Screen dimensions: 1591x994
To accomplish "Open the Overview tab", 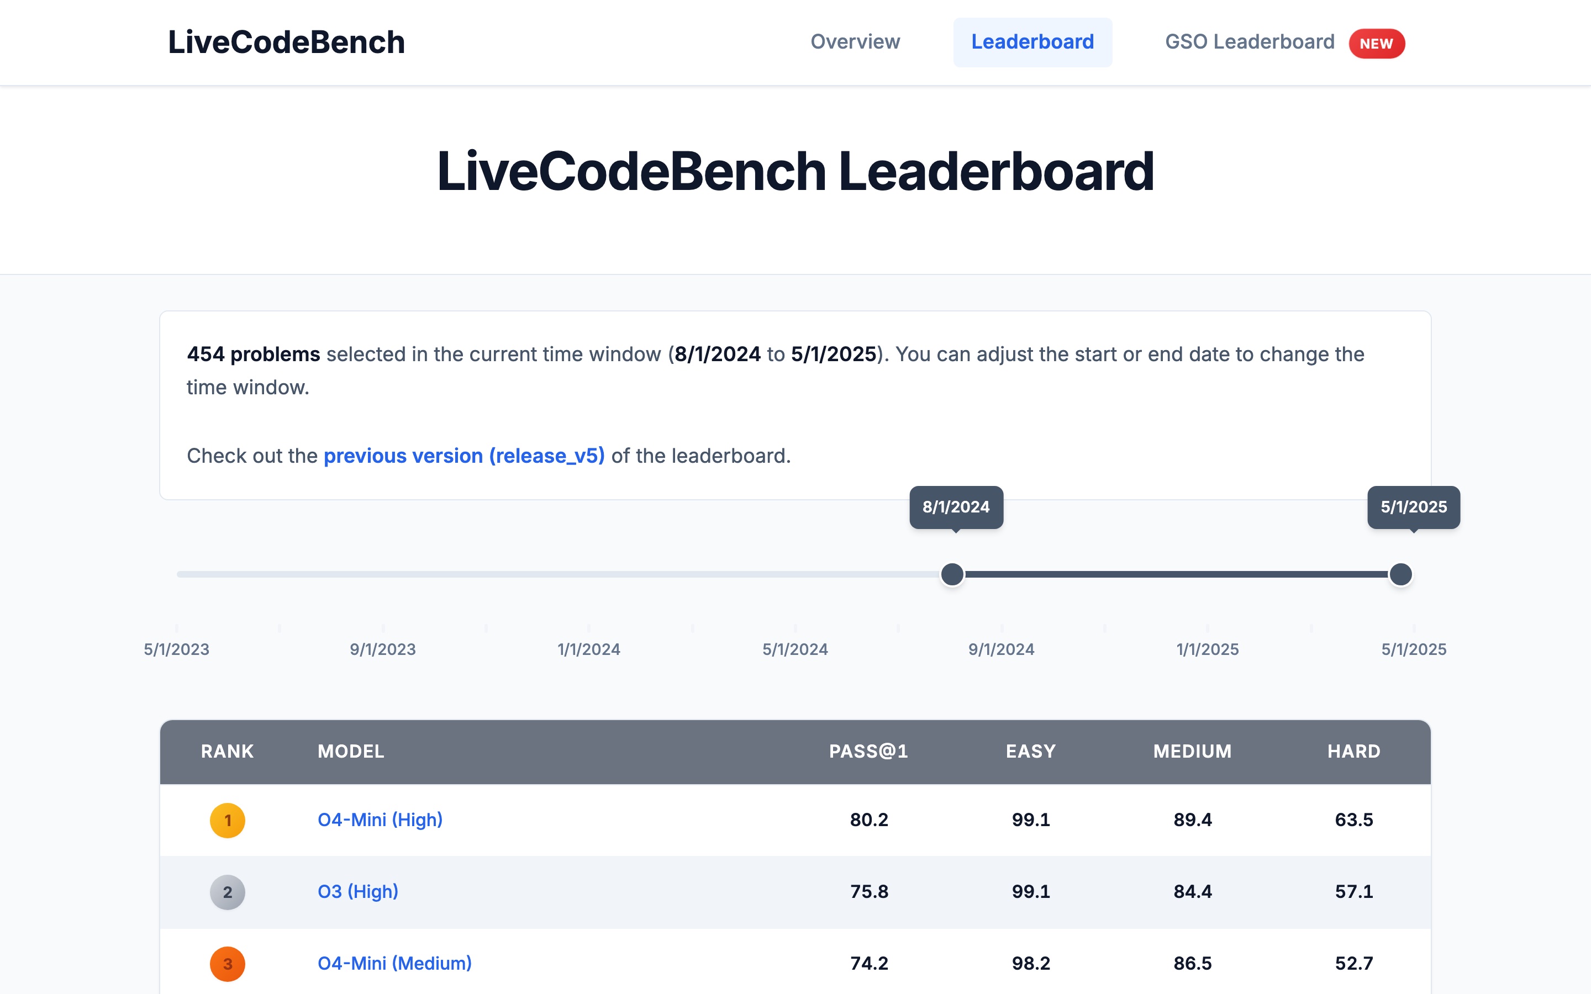I will tap(855, 42).
